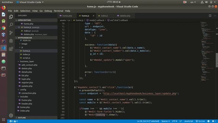Open the View menu
Viewport: 218px width, 123px height.
(x=35, y=11)
